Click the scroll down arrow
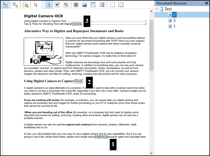Screen dimensions: 210x156 point(151,153)
